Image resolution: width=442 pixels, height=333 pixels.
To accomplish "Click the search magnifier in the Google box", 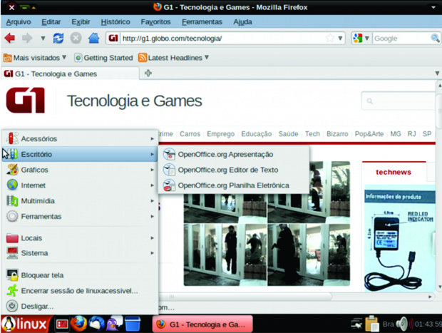I will 435,38.
